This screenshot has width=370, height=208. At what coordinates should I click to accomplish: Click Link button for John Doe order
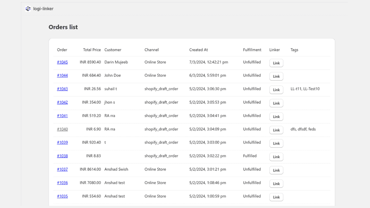pos(276,76)
